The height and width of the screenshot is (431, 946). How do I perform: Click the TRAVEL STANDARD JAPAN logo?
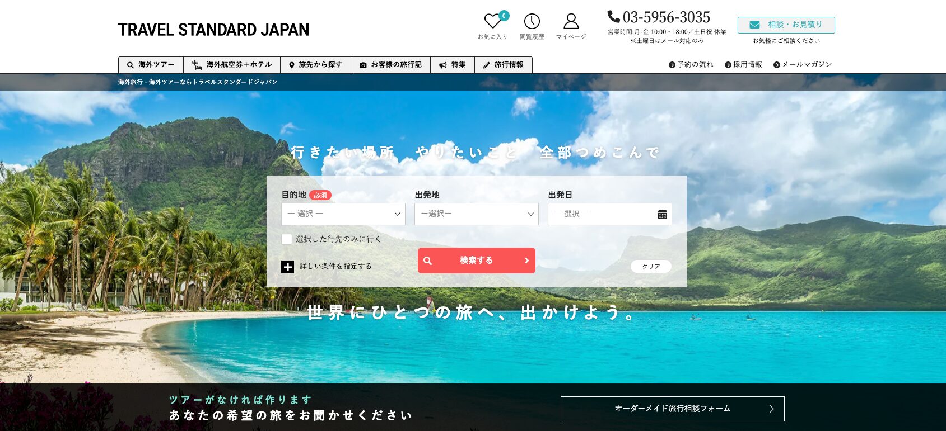(213, 30)
